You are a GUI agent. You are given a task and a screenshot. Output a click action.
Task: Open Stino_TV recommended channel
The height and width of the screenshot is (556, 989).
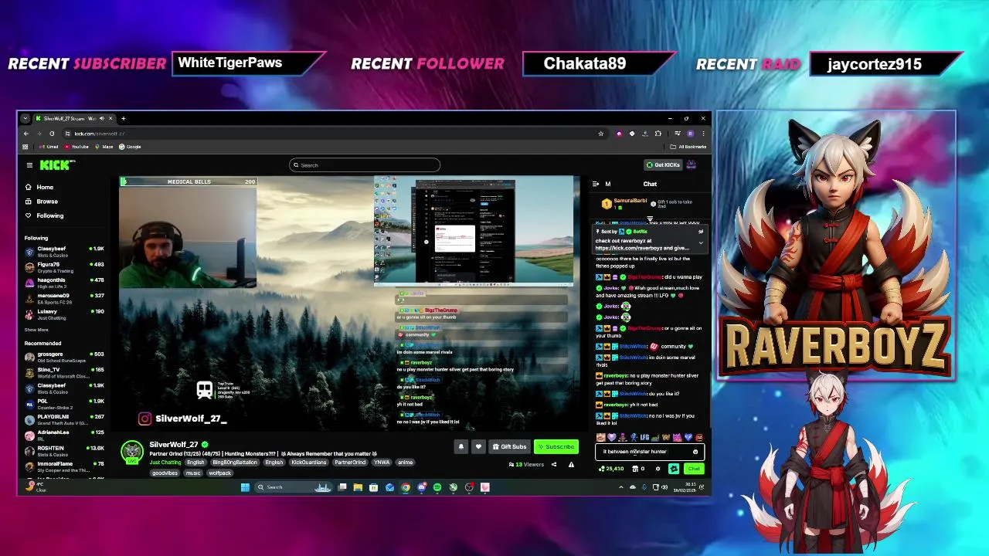click(x=66, y=372)
